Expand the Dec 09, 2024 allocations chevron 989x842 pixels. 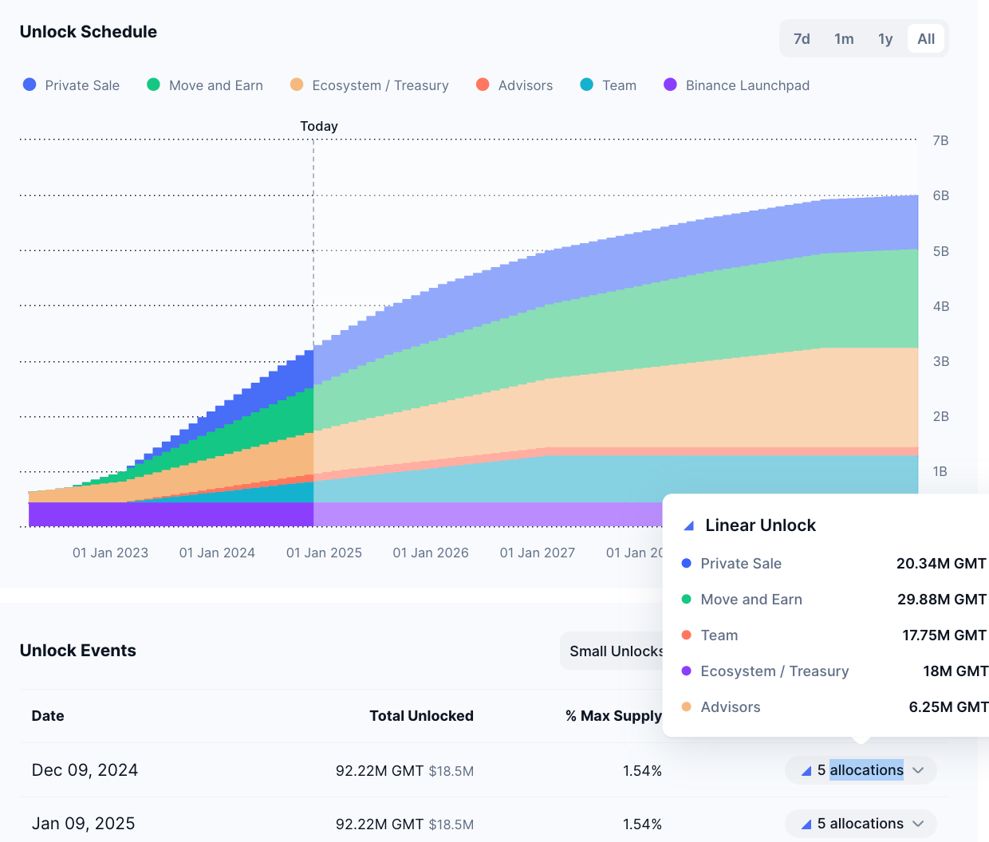(x=918, y=770)
